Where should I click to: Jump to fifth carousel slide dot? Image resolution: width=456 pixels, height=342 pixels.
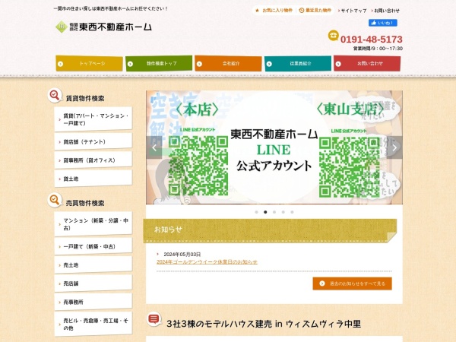(x=292, y=212)
